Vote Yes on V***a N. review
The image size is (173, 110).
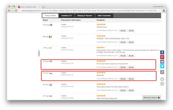(x=123, y=67)
